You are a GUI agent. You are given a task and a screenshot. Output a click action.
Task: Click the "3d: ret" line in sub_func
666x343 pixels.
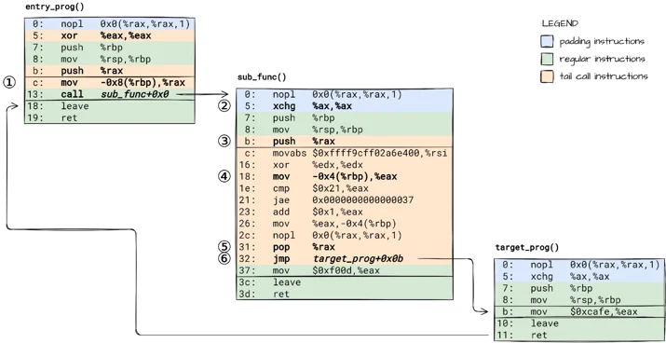345,295
